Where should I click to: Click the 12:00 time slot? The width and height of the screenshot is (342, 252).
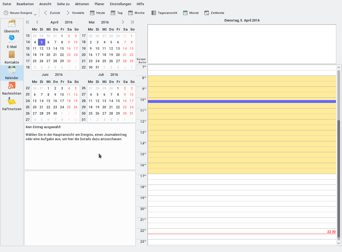[242, 122]
